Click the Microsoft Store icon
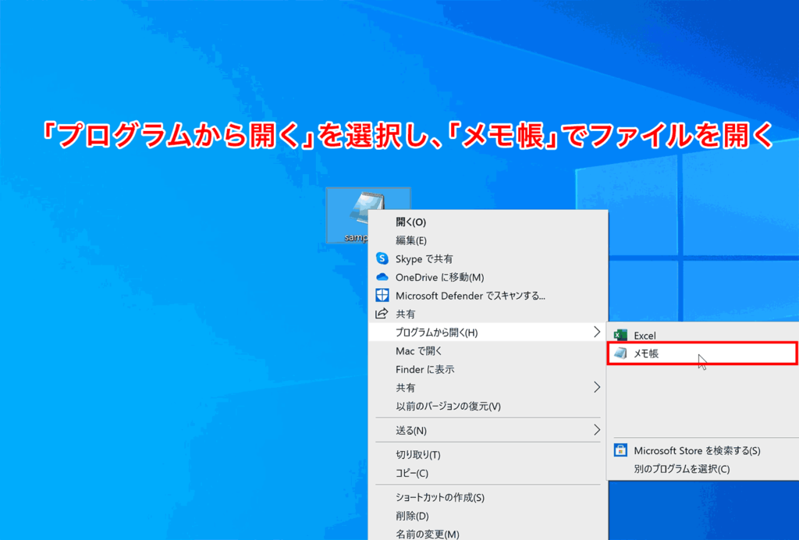 (620, 451)
